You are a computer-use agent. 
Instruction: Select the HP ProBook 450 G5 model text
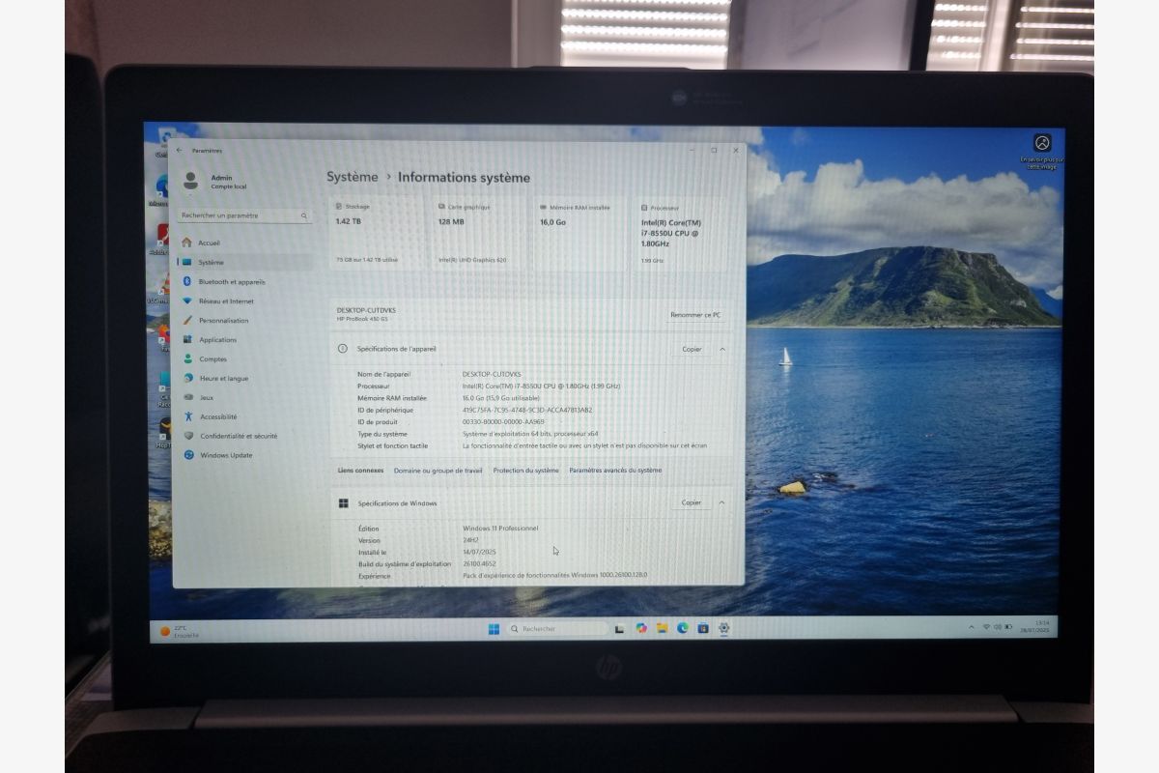click(364, 319)
